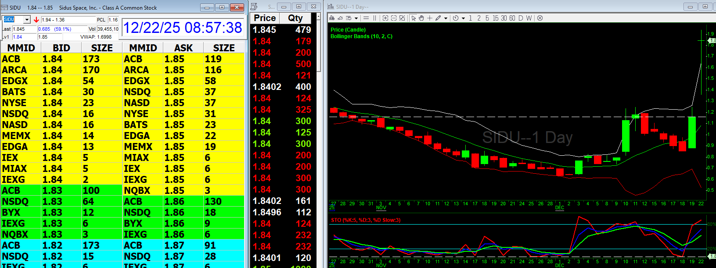Select the crosshair cursor tool
The width and height of the screenshot is (716, 268).
click(430, 18)
